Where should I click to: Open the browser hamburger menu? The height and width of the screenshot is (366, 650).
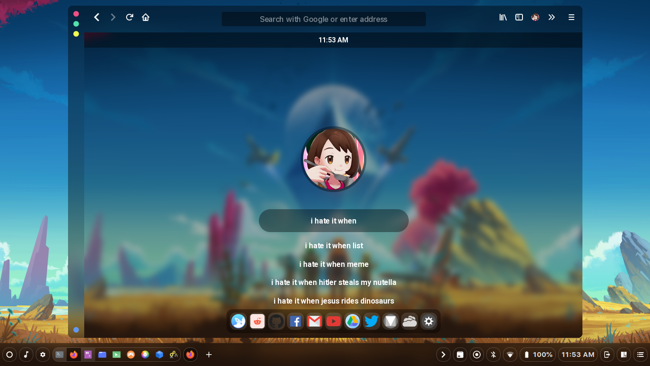point(571,17)
